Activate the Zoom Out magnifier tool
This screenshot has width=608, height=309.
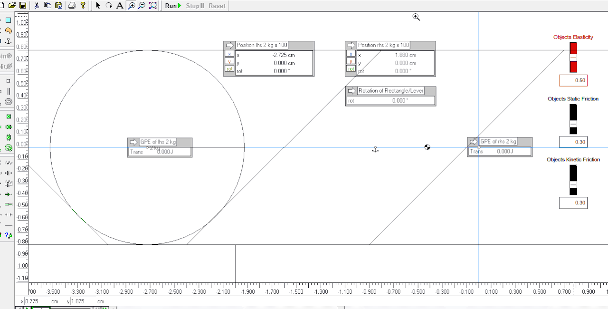tap(142, 6)
